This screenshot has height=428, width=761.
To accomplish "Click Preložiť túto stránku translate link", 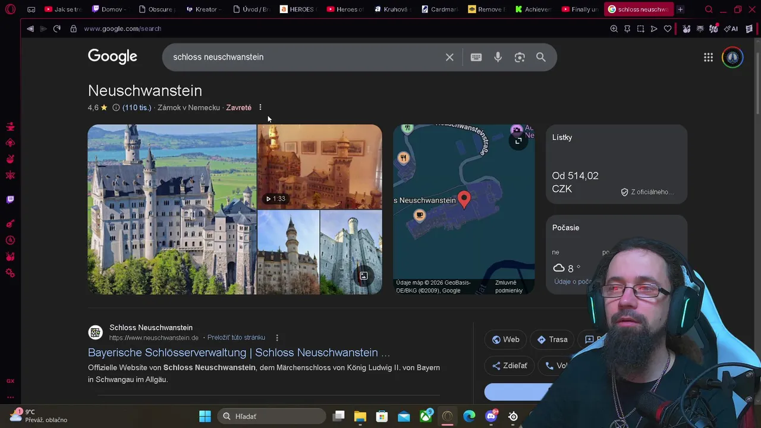I will 236,338.
